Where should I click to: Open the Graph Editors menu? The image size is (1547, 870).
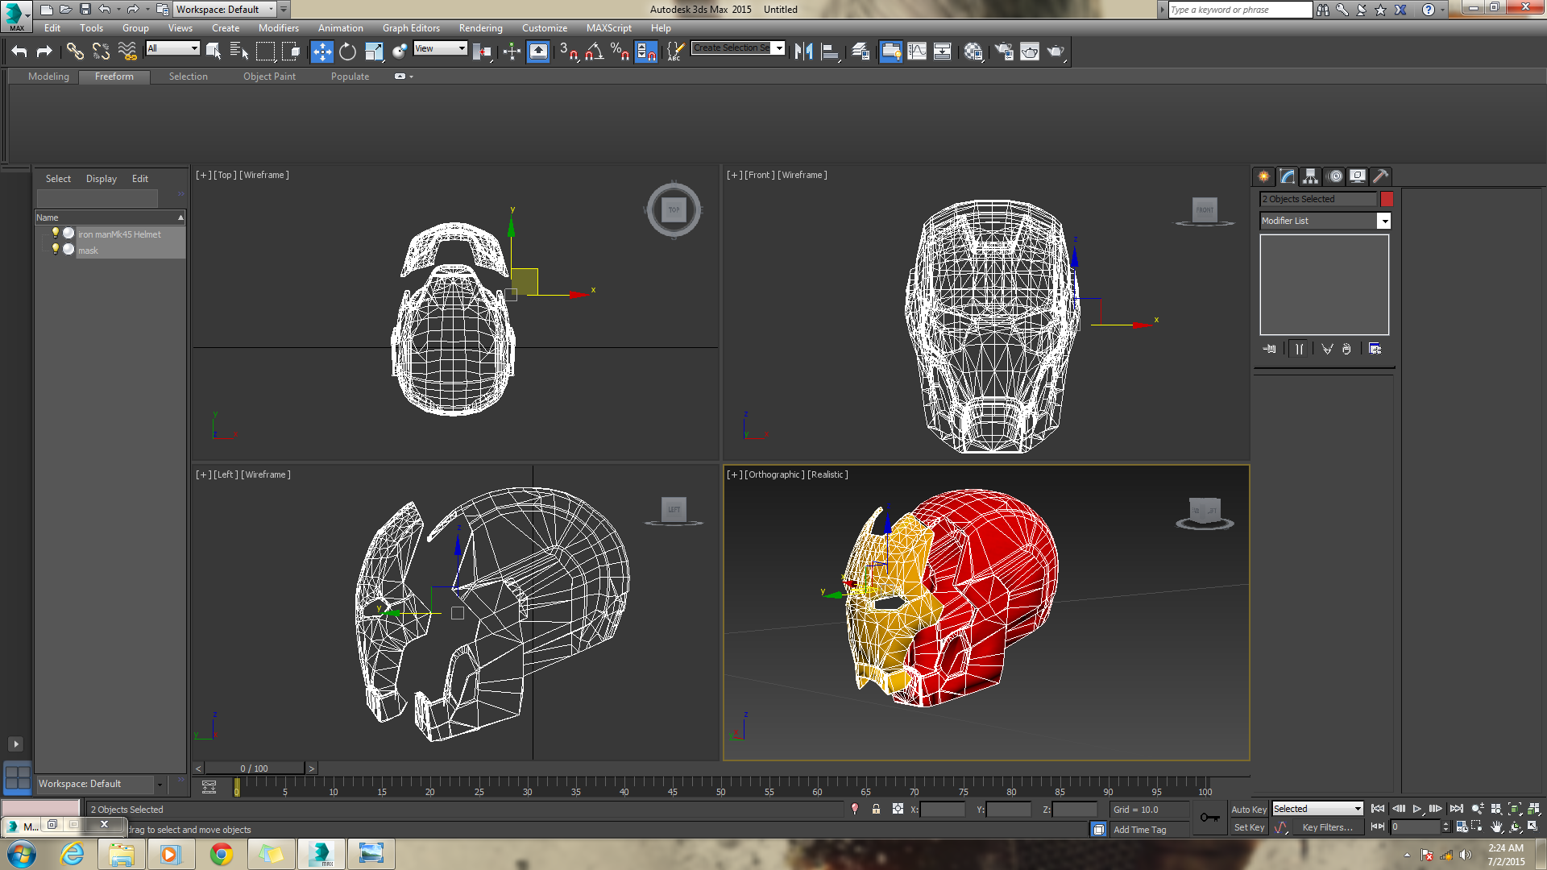click(x=411, y=28)
